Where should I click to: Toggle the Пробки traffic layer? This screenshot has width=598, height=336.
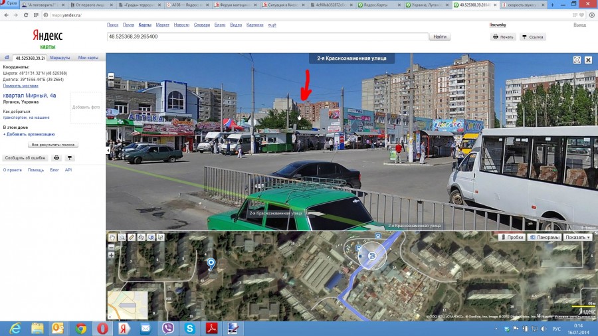[x=512, y=237]
